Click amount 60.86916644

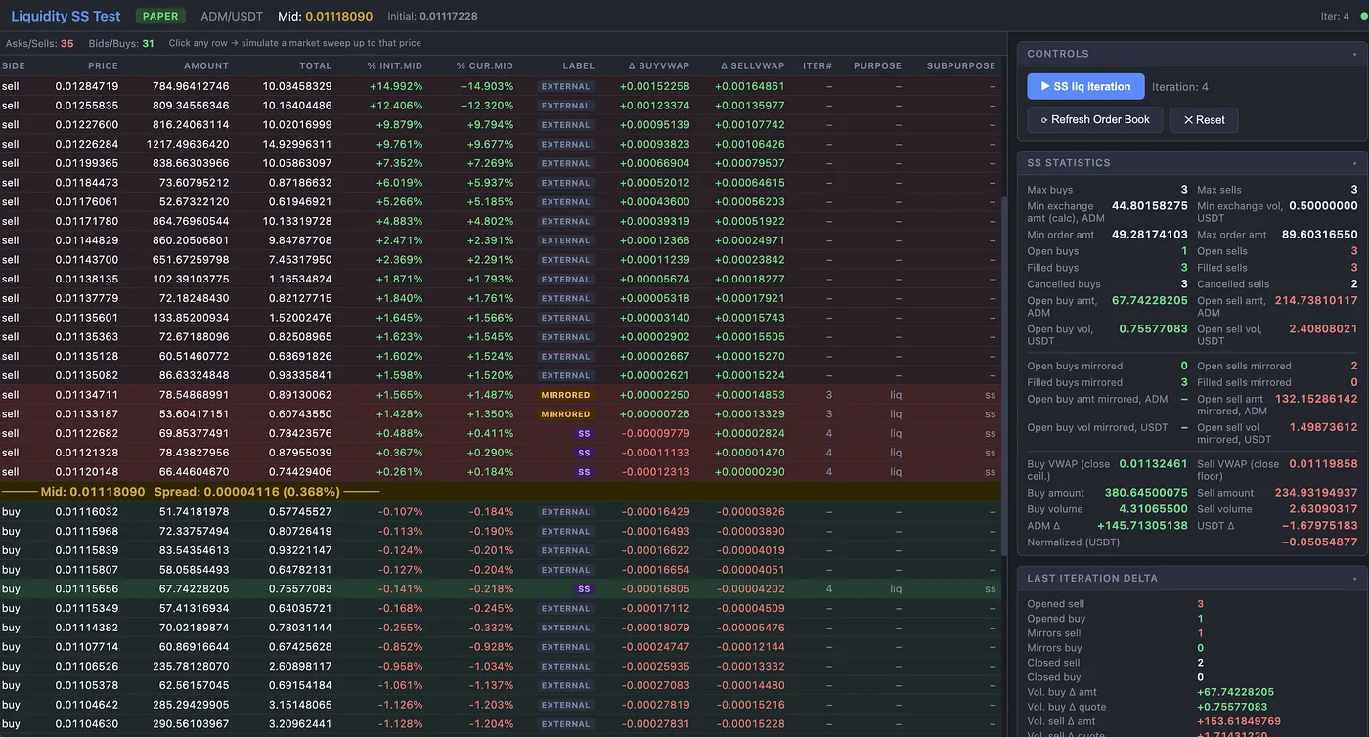pos(194,647)
